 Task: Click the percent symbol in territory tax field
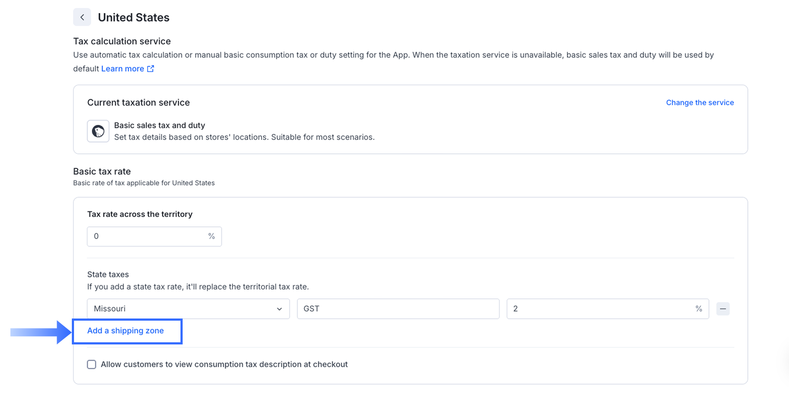tap(212, 236)
